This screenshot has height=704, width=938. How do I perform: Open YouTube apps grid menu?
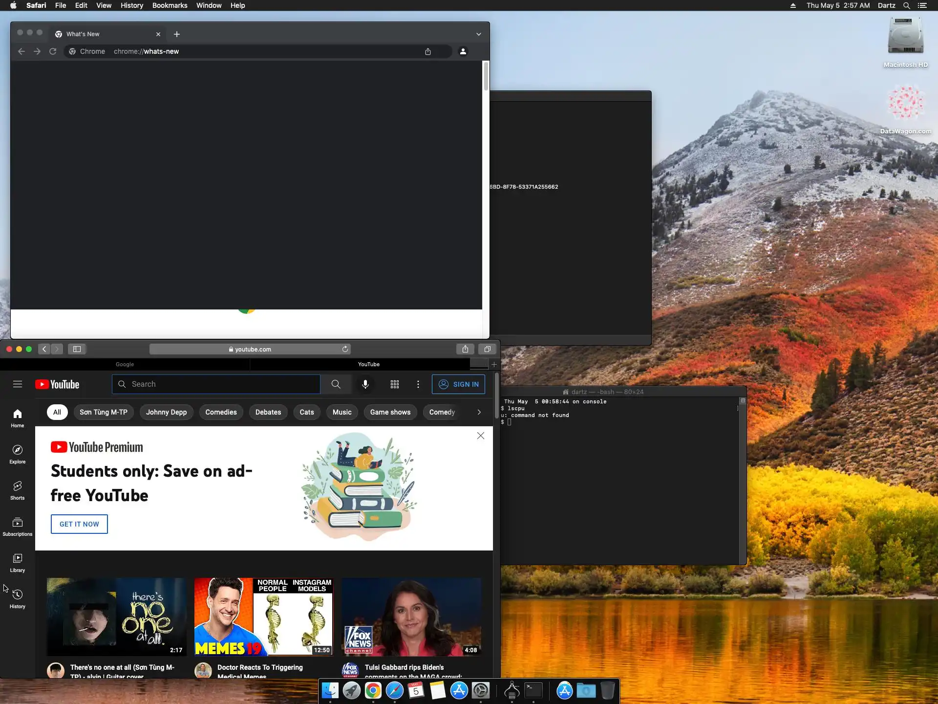[395, 384]
